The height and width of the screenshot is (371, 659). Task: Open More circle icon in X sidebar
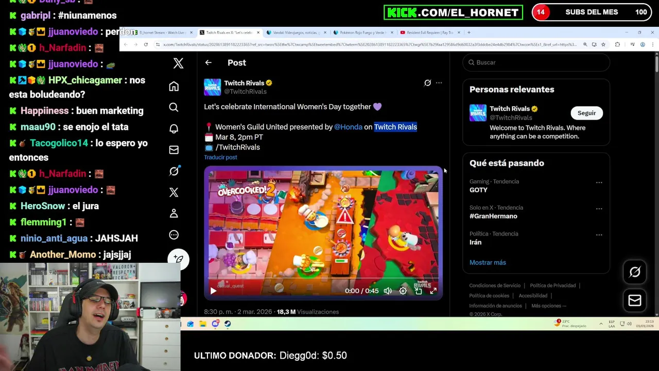174,235
